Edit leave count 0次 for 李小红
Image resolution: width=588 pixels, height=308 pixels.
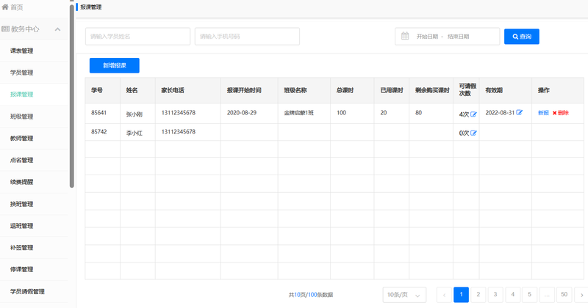(473, 133)
